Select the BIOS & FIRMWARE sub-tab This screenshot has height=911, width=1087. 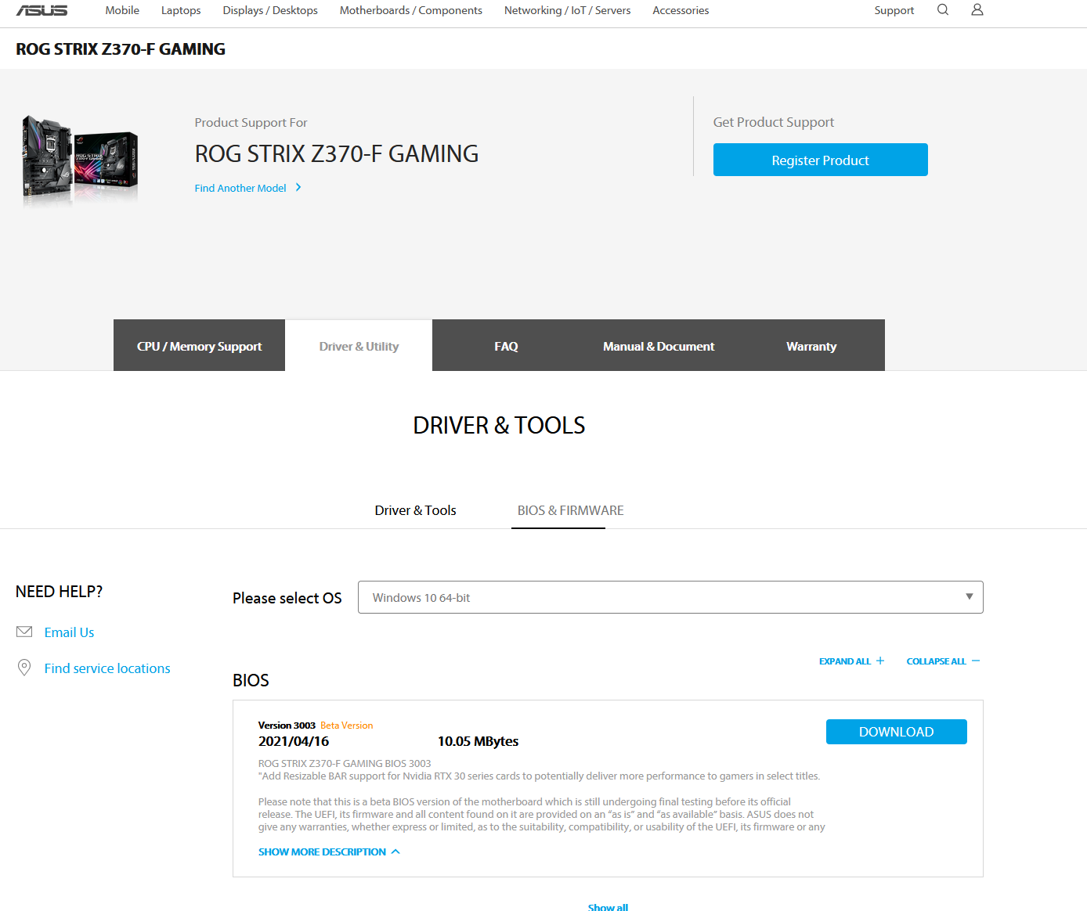tap(570, 510)
